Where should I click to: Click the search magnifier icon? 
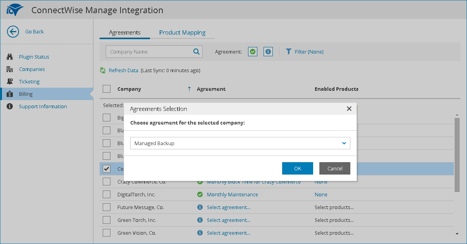pyautogui.click(x=196, y=52)
